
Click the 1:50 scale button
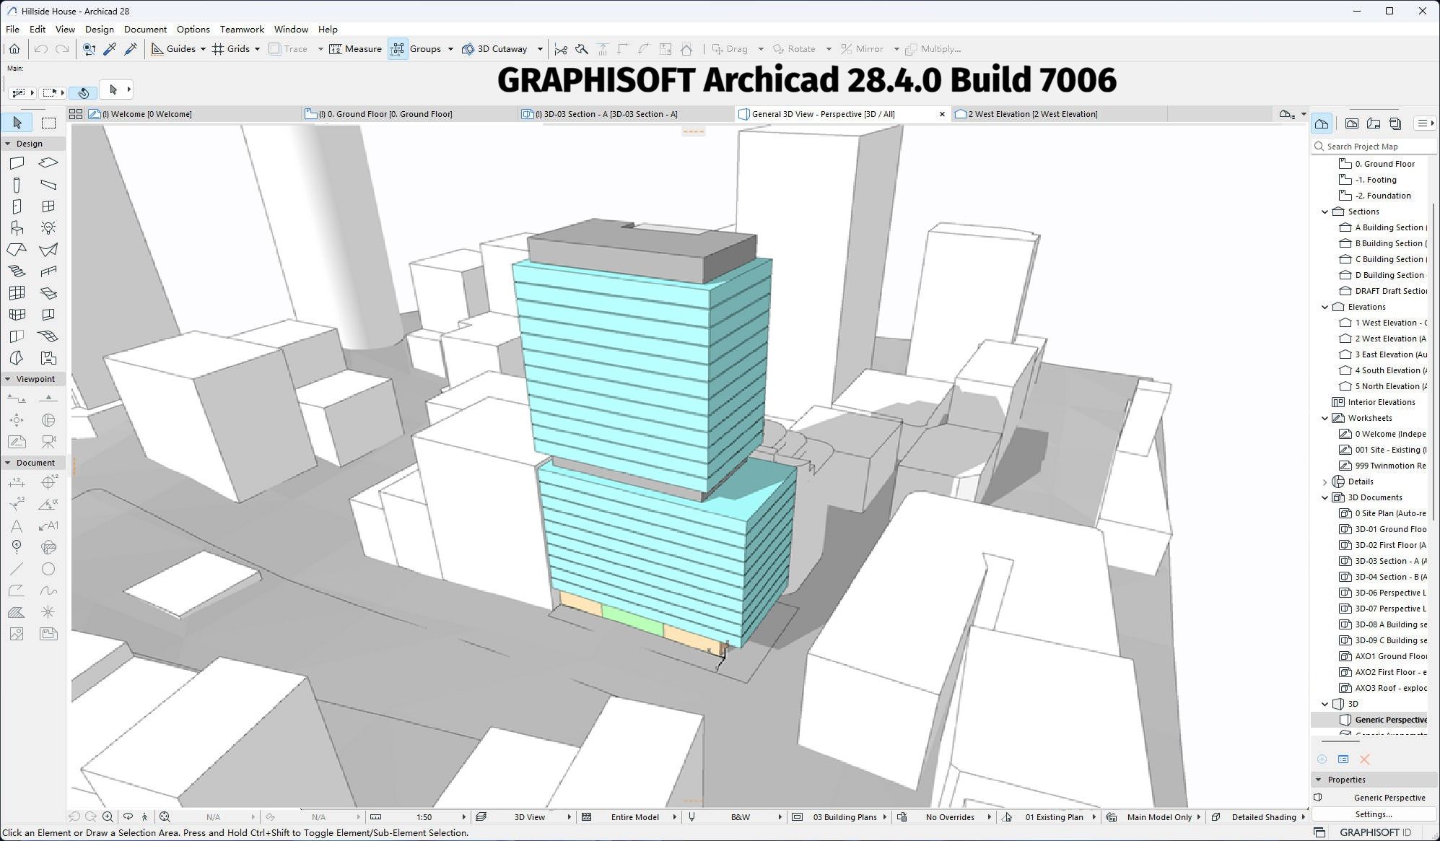coord(424,817)
